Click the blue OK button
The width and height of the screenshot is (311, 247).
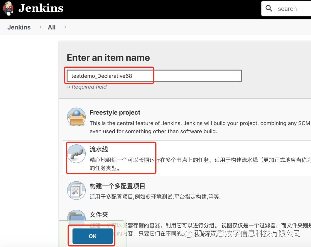(93, 236)
